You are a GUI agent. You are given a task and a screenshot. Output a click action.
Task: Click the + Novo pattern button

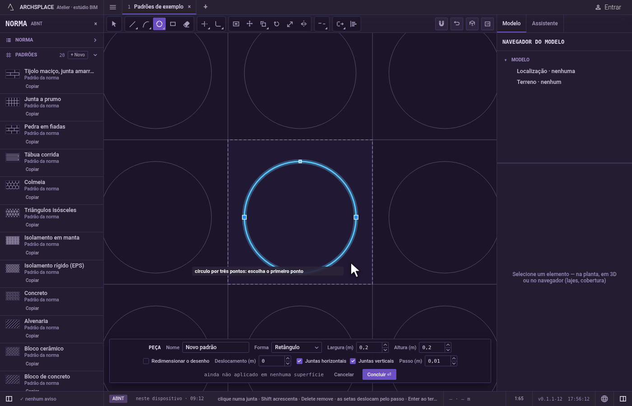[x=78, y=55]
